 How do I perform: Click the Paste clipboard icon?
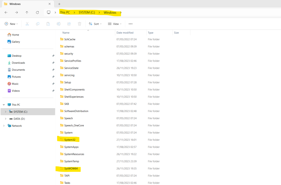click(x=48, y=24)
